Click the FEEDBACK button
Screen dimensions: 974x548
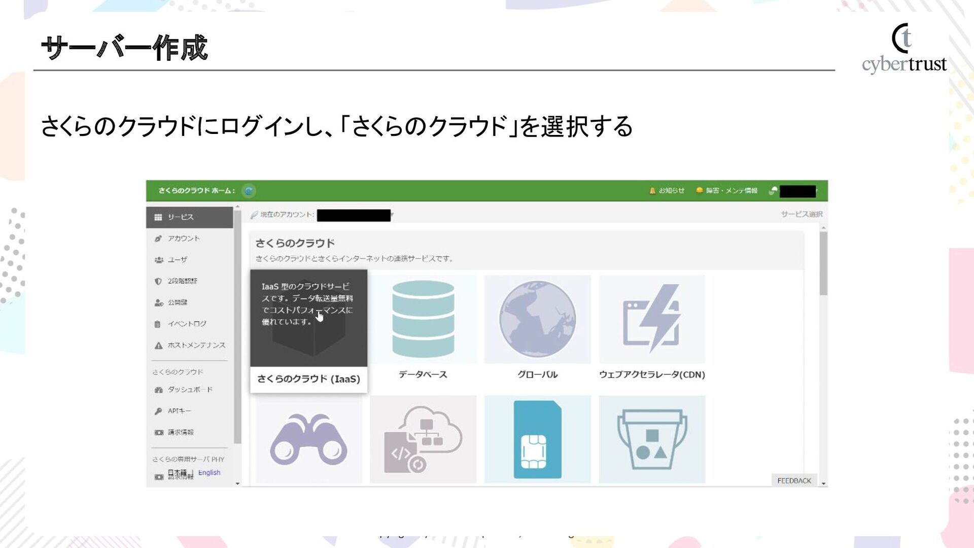point(794,481)
